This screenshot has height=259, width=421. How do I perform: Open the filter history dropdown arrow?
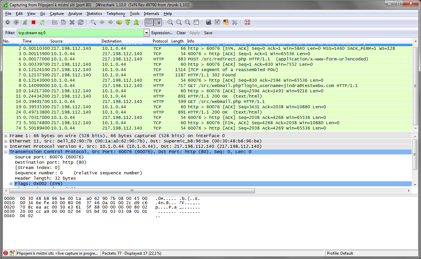147,33
